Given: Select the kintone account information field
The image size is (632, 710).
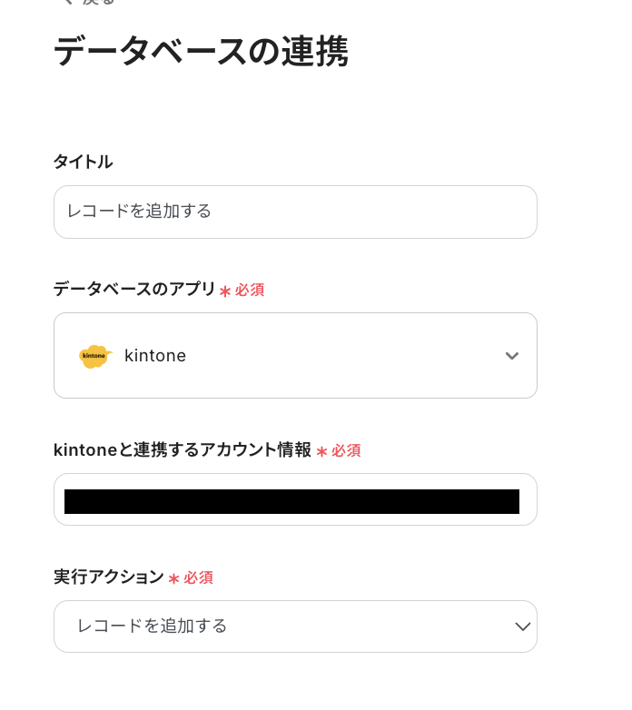Looking at the screenshot, I should pos(295,500).
